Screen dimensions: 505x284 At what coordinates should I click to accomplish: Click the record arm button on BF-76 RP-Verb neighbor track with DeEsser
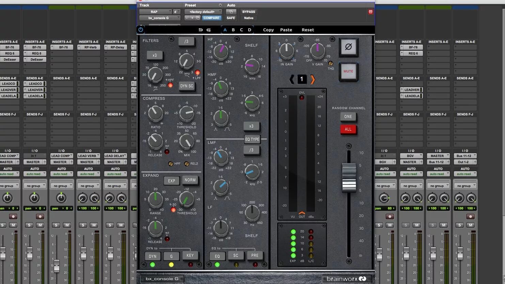click(x=40, y=217)
